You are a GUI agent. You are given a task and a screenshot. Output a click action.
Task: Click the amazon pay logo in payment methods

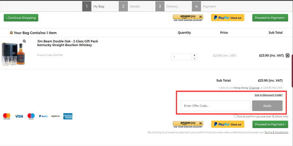pyautogui.click(x=56, y=116)
